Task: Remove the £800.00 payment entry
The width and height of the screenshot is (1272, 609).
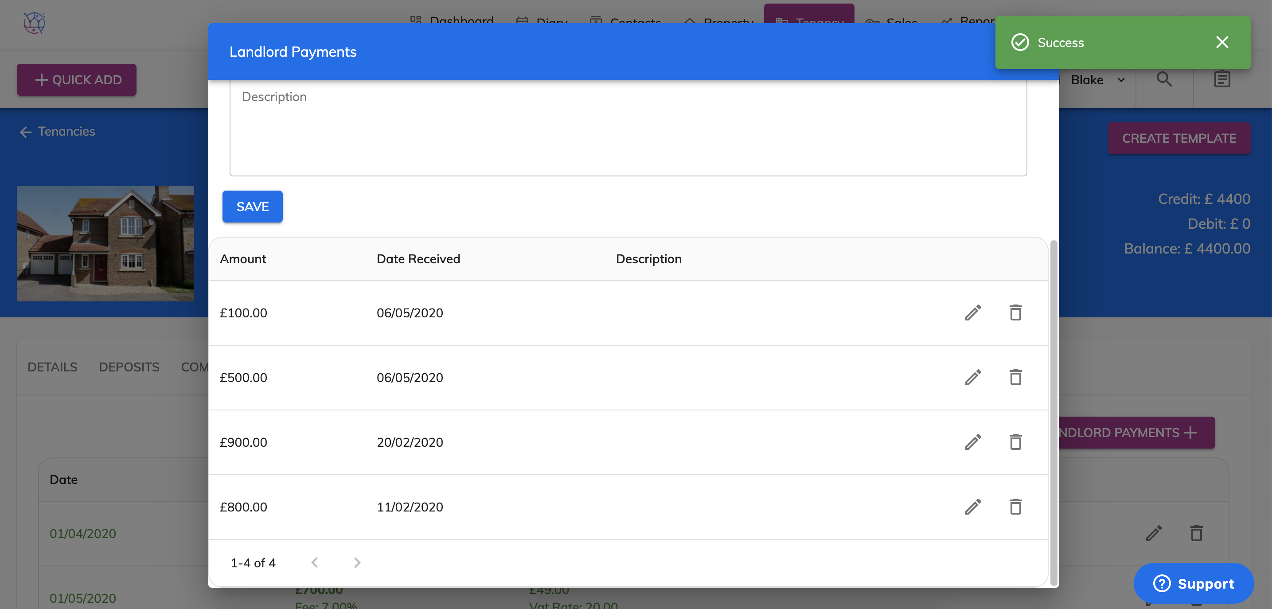Action: click(x=1015, y=507)
